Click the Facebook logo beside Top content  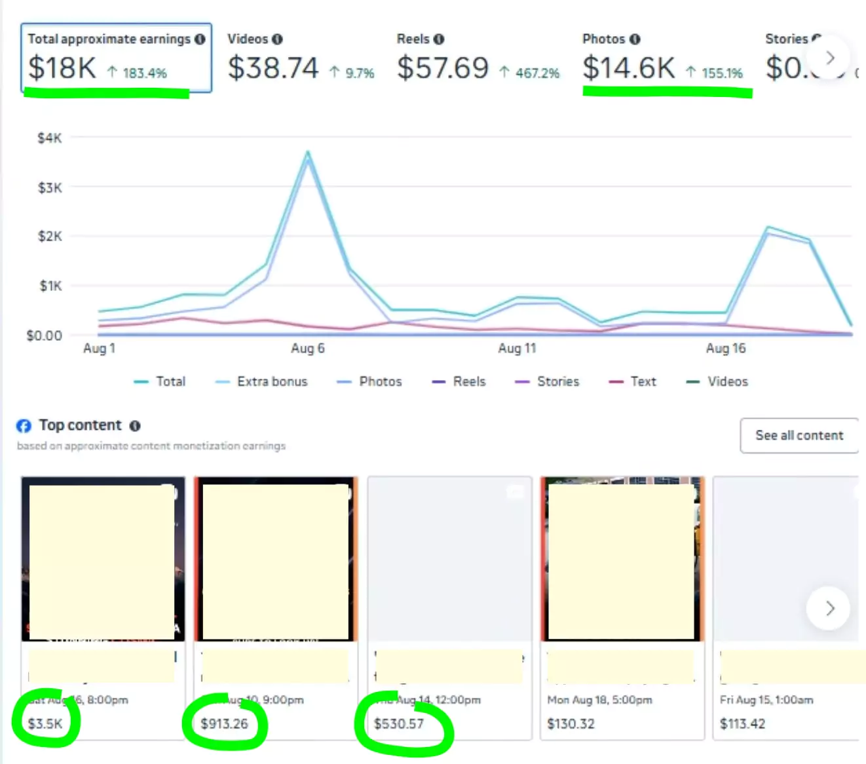click(x=24, y=426)
